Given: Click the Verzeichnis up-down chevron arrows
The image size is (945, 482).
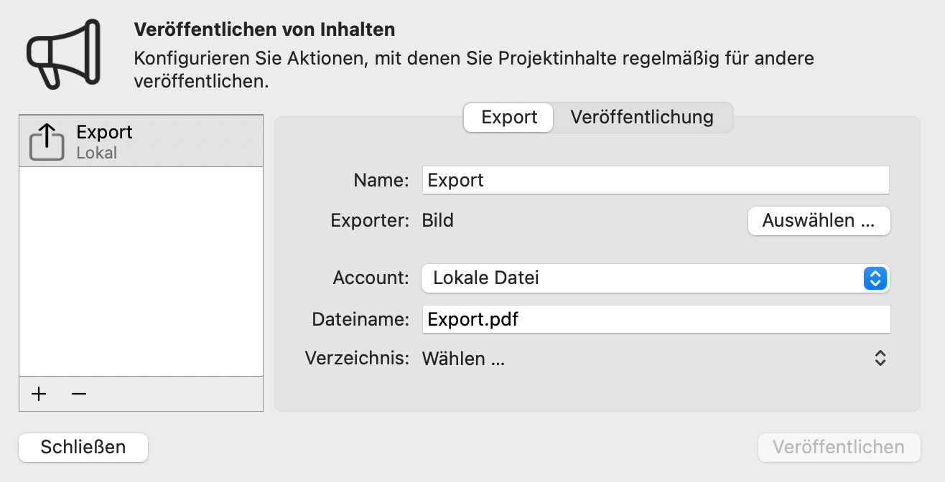Looking at the screenshot, I should pyautogui.click(x=880, y=358).
